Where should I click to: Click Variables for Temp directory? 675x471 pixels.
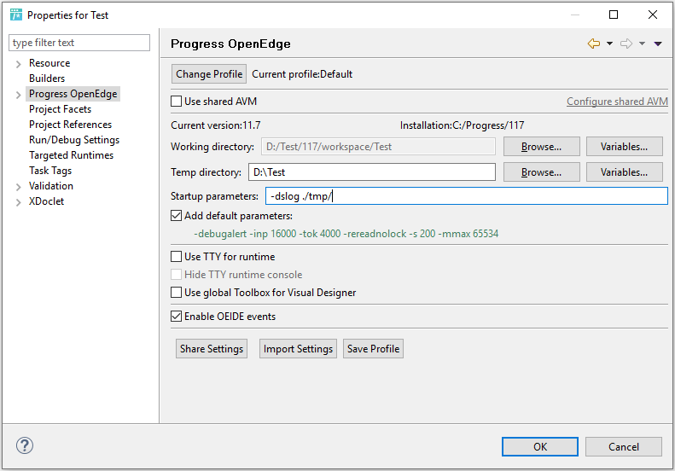pyautogui.click(x=624, y=172)
